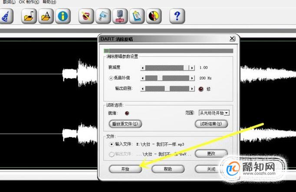296x192 pixels.
Task: Click the input file path text
Action: (x=160, y=144)
